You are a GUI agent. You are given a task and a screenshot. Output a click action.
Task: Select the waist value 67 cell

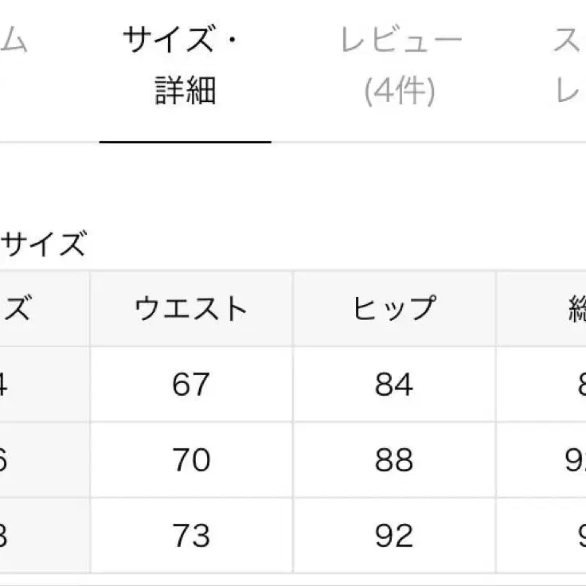point(191,385)
